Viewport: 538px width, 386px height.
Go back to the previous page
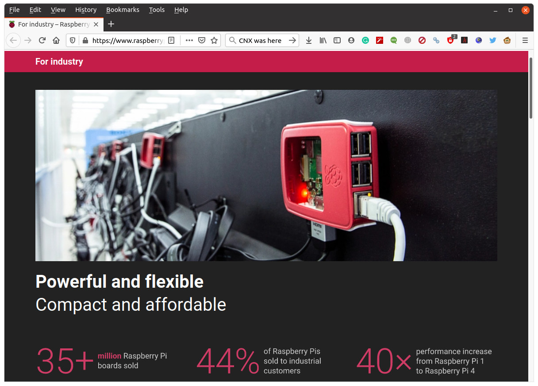13,40
